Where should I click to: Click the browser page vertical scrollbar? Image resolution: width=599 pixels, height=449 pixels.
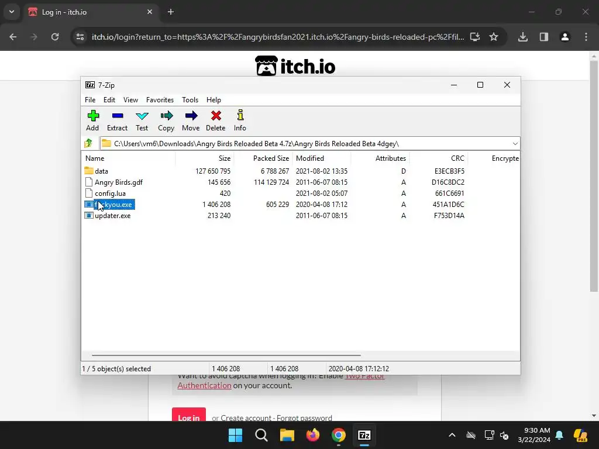pyautogui.click(x=594, y=175)
